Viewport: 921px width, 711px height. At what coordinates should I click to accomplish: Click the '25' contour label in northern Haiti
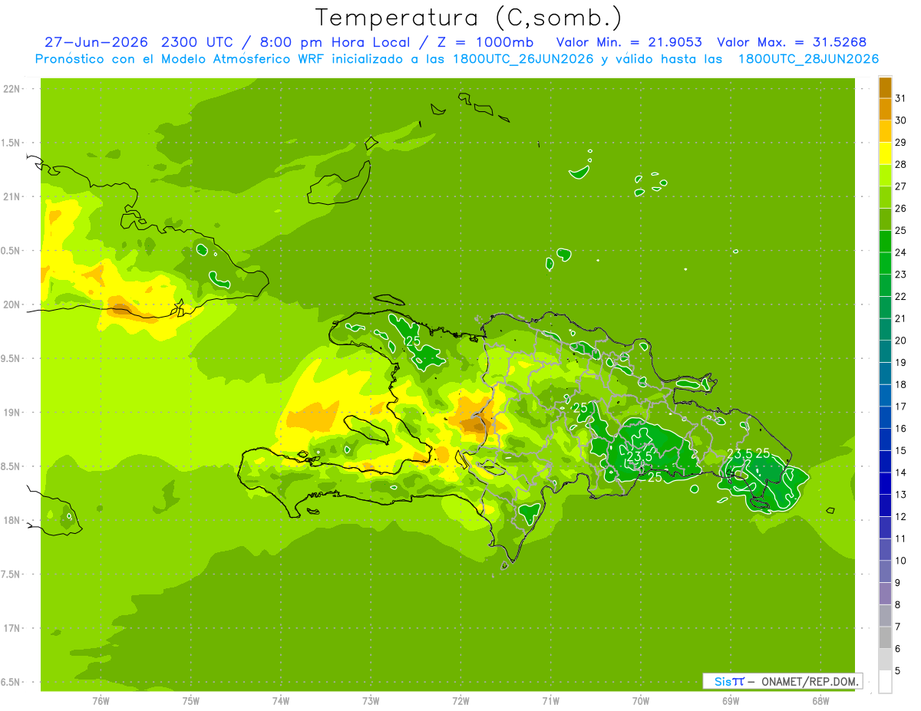point(413,341)
